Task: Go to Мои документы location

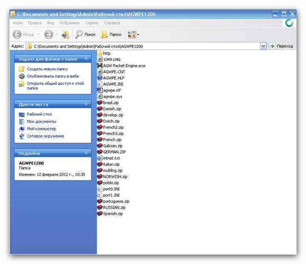Action: (x=41, y=121)
